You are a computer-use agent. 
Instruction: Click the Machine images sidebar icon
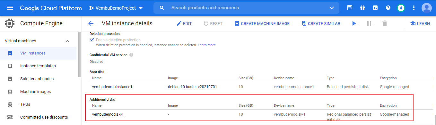pos(10,92)
